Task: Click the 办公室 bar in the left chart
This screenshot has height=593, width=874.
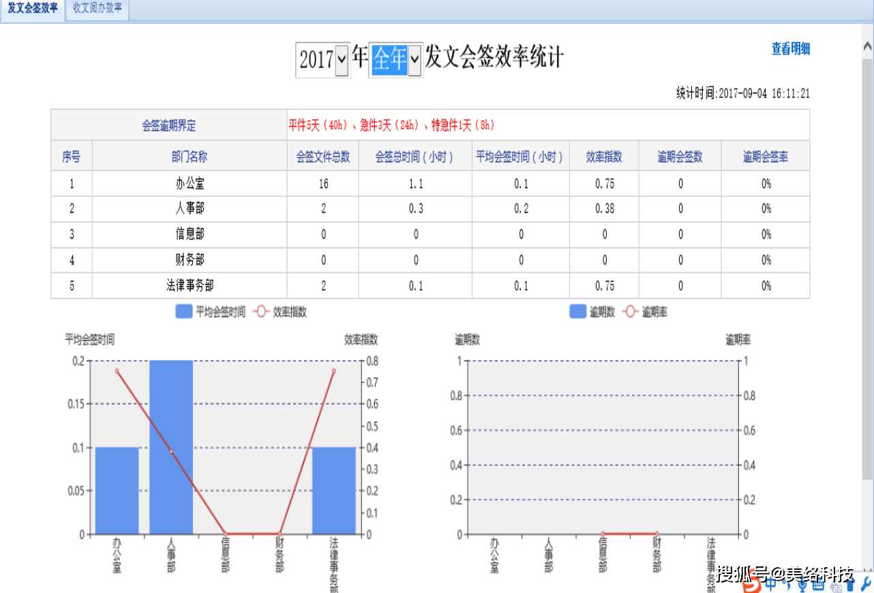Action: click(x=117, y=491)
